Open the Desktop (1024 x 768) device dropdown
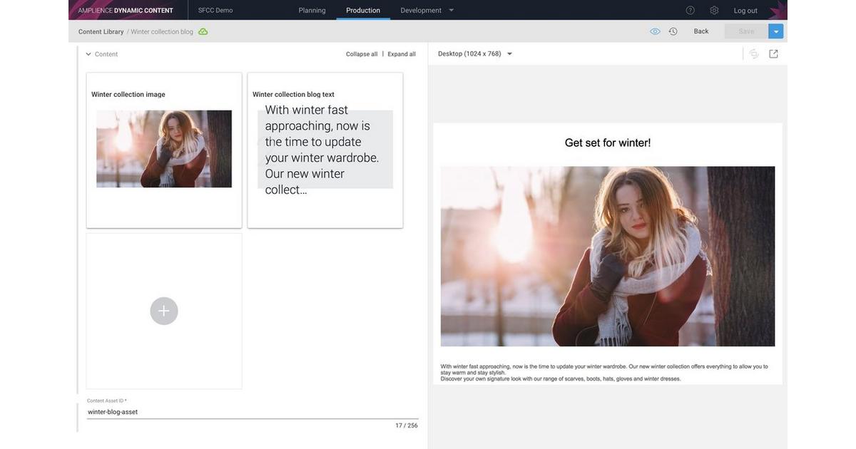This screenshot has width=856, height=449. (475, 53)
